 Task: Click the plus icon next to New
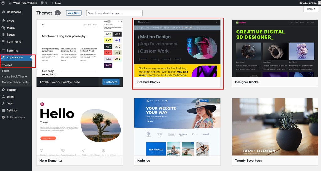[x=52, y=3]
